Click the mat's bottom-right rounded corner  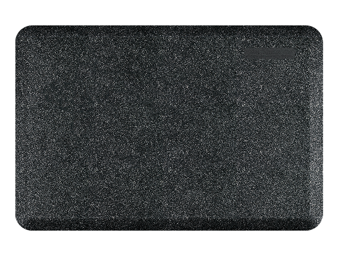(316, 224)
